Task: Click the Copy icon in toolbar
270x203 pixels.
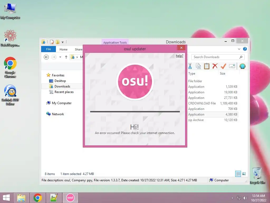Action: click(198, 66)
